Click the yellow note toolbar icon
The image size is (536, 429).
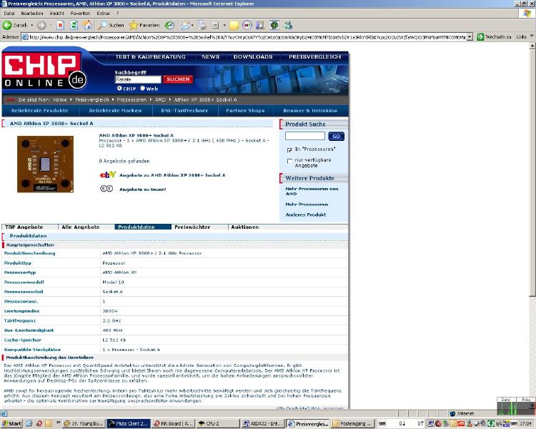(x=234, y=25)
